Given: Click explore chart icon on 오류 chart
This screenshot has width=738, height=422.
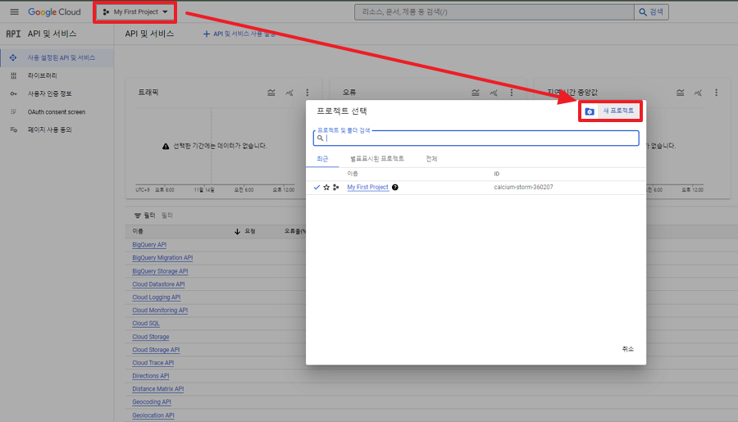Looking at the screenshot, I should point(494,93).
